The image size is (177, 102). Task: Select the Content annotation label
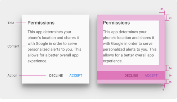(13, 46)
